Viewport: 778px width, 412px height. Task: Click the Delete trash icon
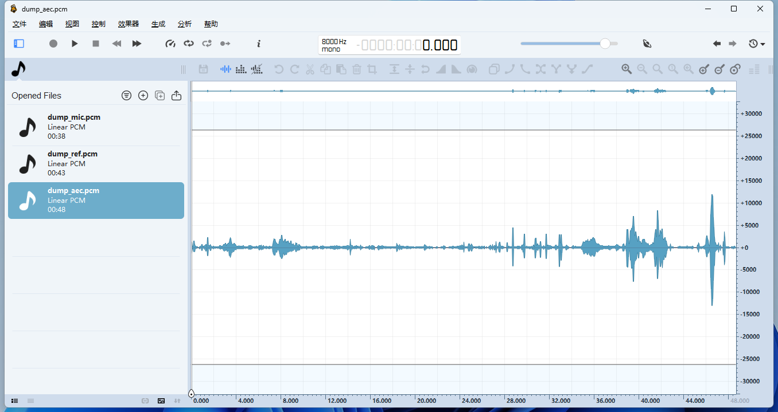tap(356, 69)
